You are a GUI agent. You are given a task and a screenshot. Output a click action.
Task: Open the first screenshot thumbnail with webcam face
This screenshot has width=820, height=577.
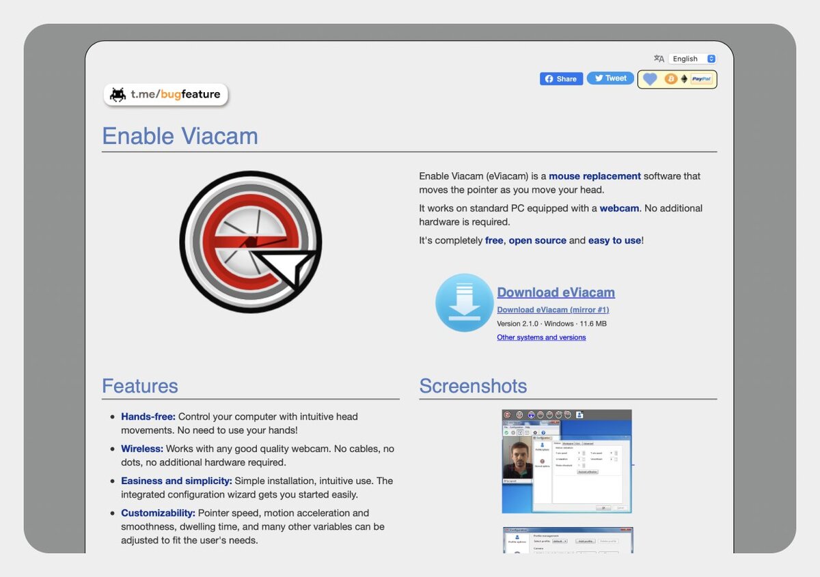click(x=566, y=462)
